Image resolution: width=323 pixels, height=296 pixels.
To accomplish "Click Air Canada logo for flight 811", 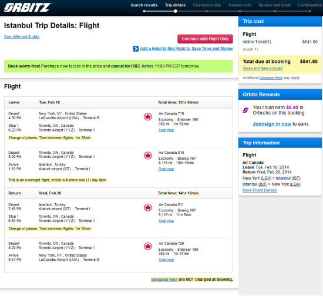I will pos(147,207).
